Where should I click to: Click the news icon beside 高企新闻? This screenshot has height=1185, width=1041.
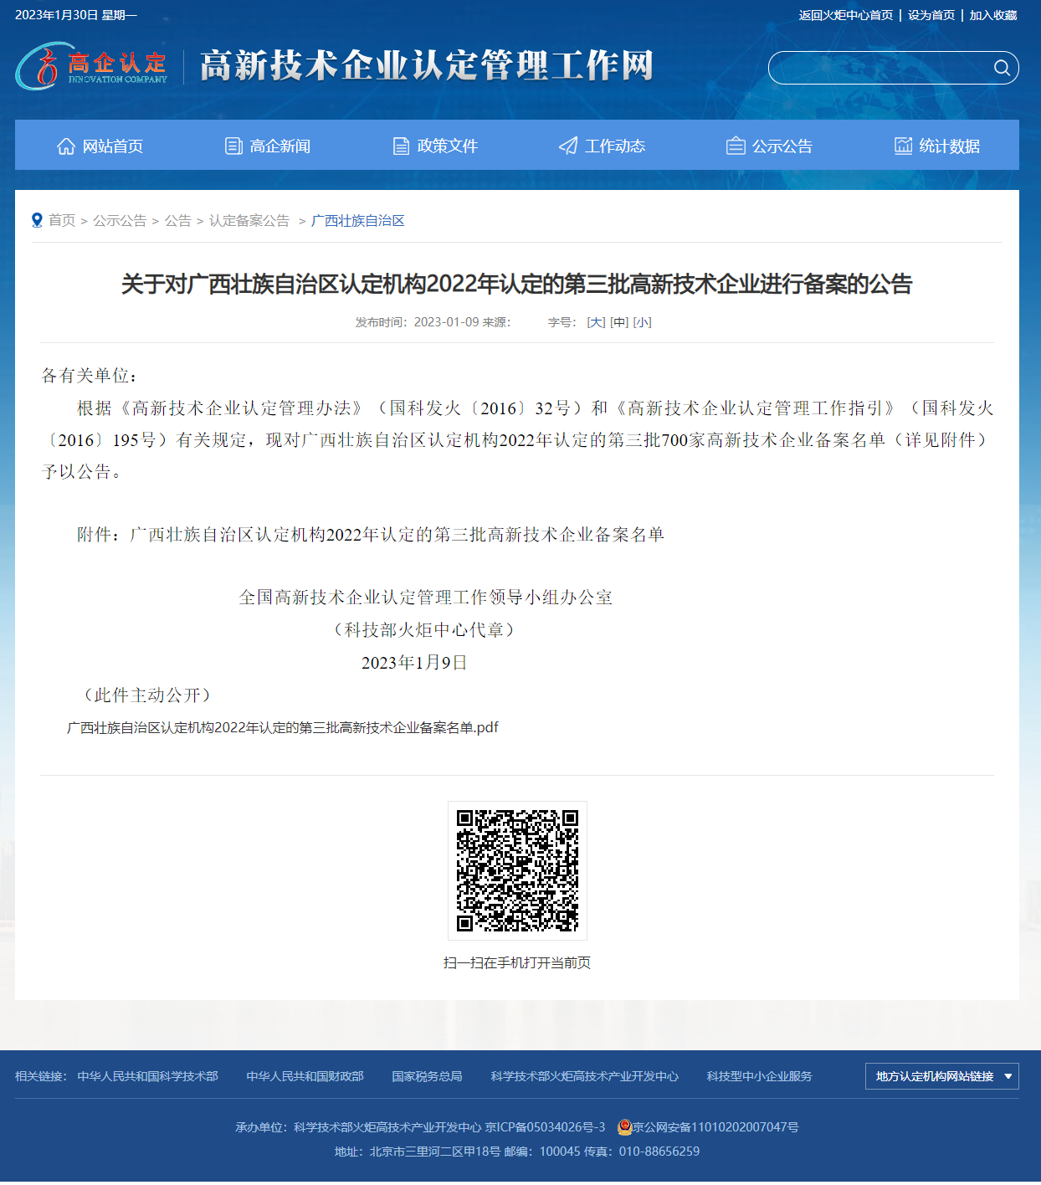click(233, 146)
